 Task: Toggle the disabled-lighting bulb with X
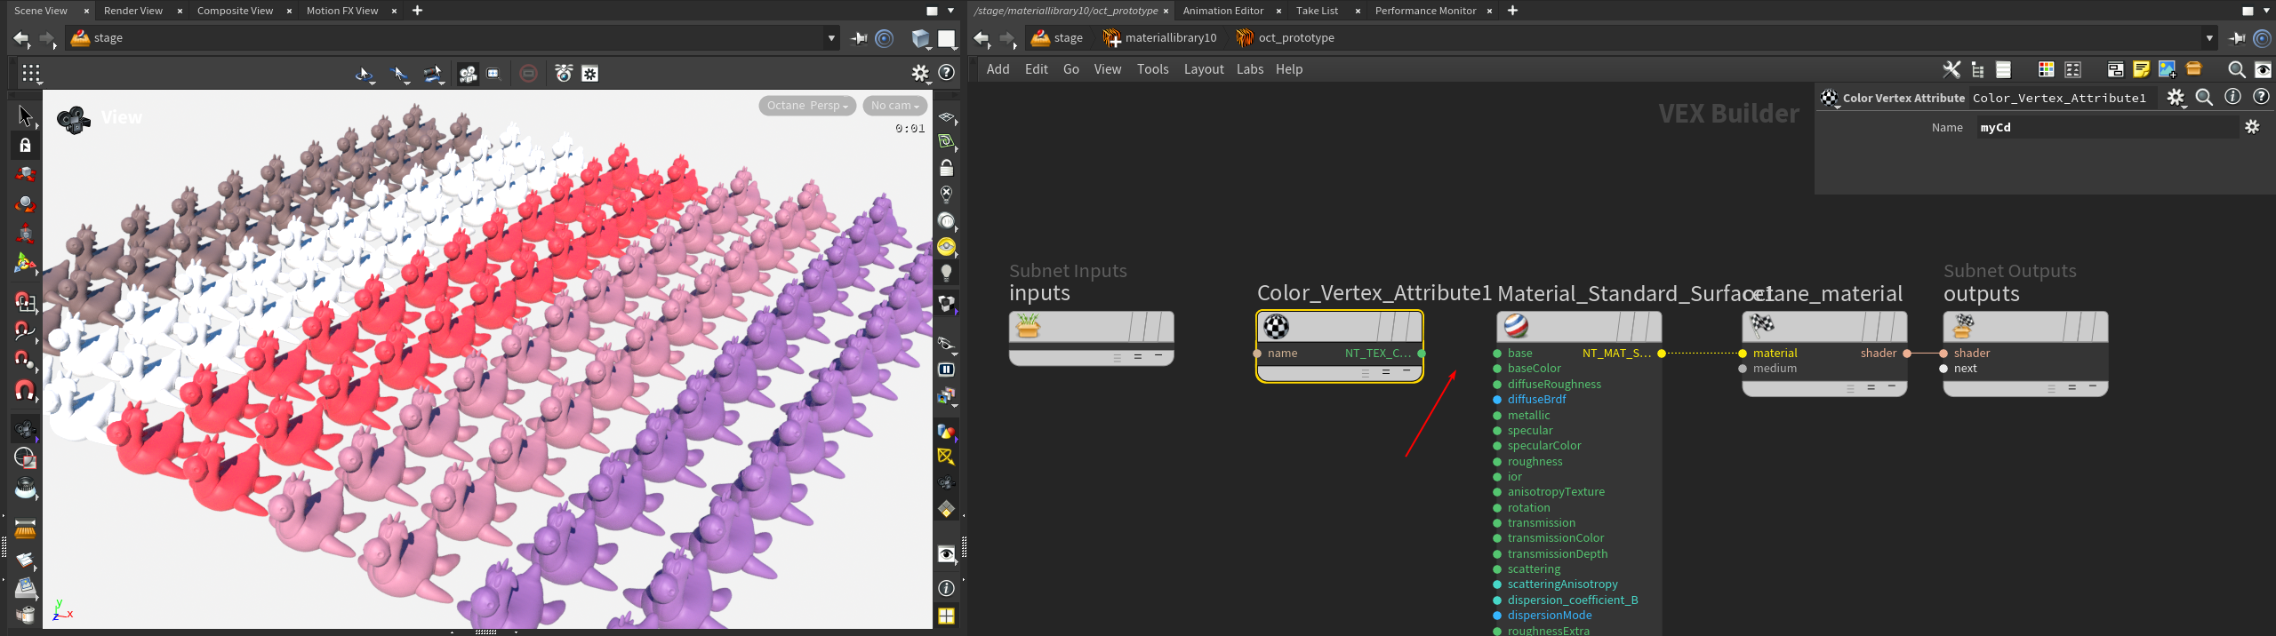pos(946,194)
